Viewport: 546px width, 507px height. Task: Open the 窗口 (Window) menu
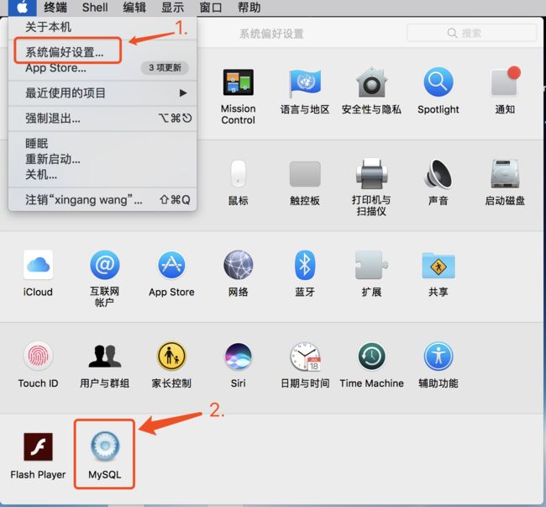(211, 8)
